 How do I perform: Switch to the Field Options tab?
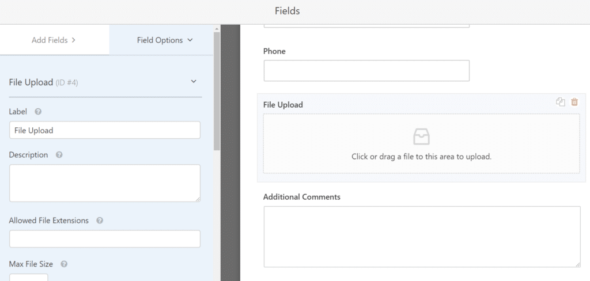tap(164, 40)
